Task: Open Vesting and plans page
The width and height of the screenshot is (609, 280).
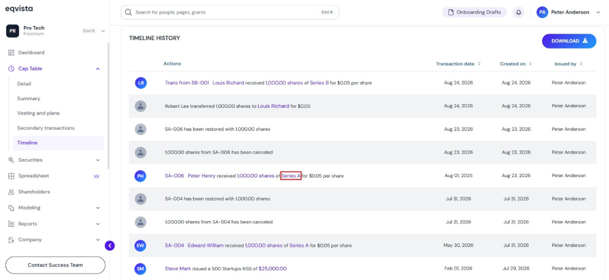Action: pos(38,113)
